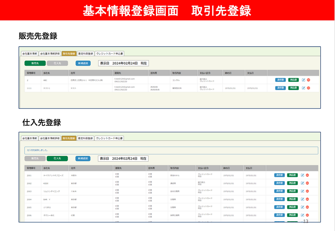Click company name ABC in customer table
This screenshot has height=231, width=335.
[x=45, y=80]
